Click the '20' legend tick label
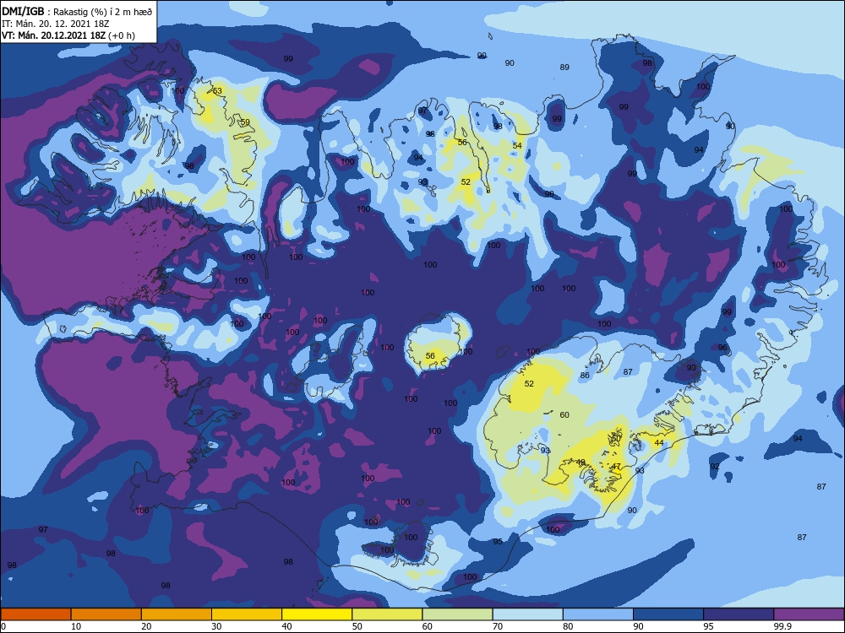845x633 pixels. [146, 626]
